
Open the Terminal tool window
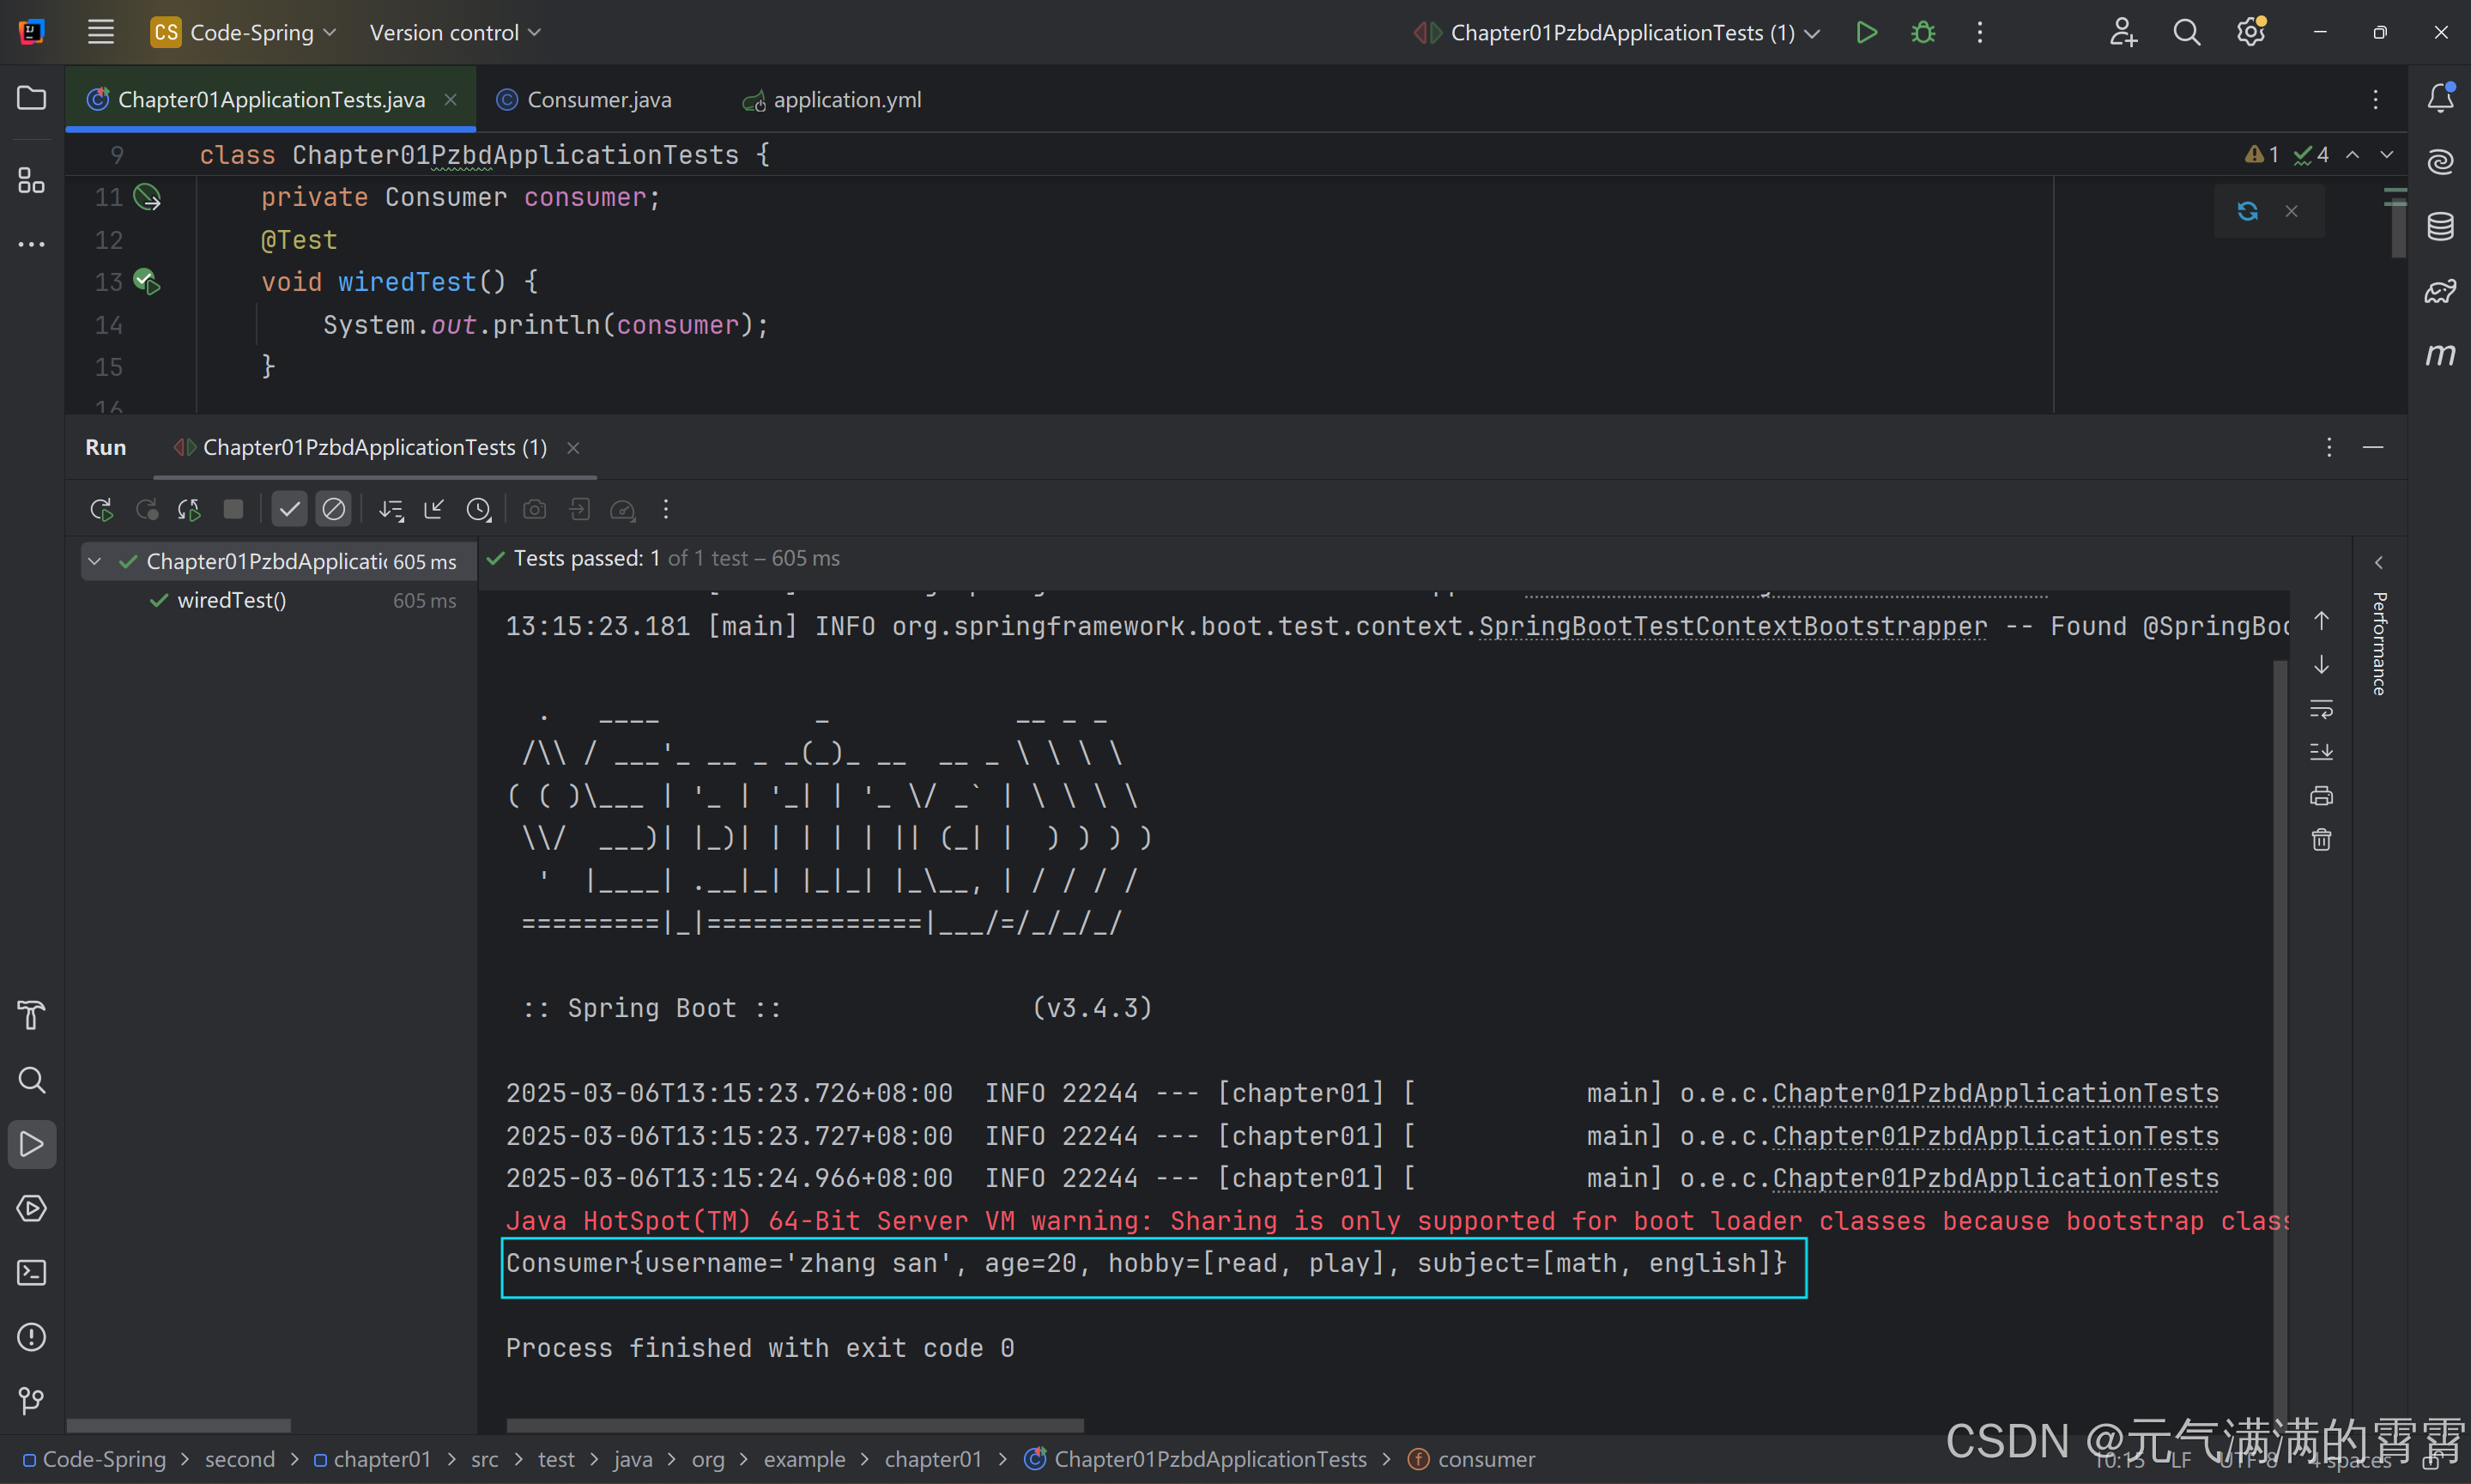tap(31, 1273)
